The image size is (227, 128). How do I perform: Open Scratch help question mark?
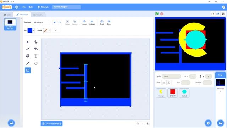(x=223, y=7)
